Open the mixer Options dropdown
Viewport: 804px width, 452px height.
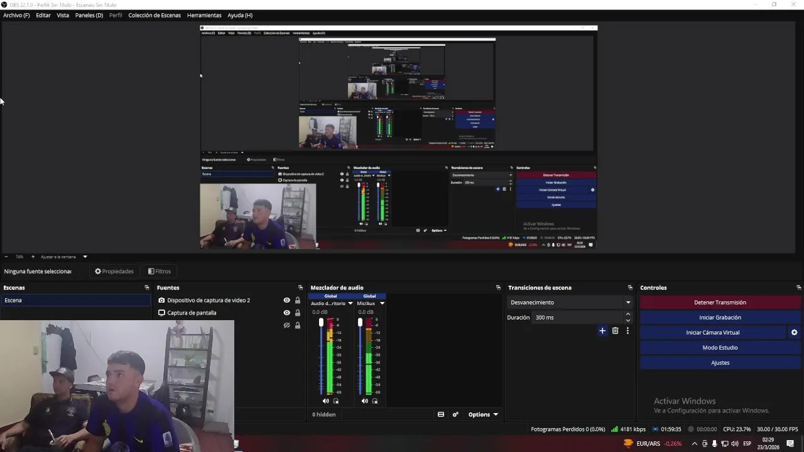click(x=483, y=414)
